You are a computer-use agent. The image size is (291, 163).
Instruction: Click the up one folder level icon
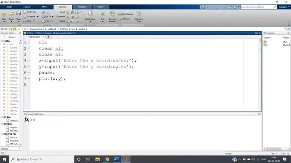pyautogui.click(x=10, y=29)
